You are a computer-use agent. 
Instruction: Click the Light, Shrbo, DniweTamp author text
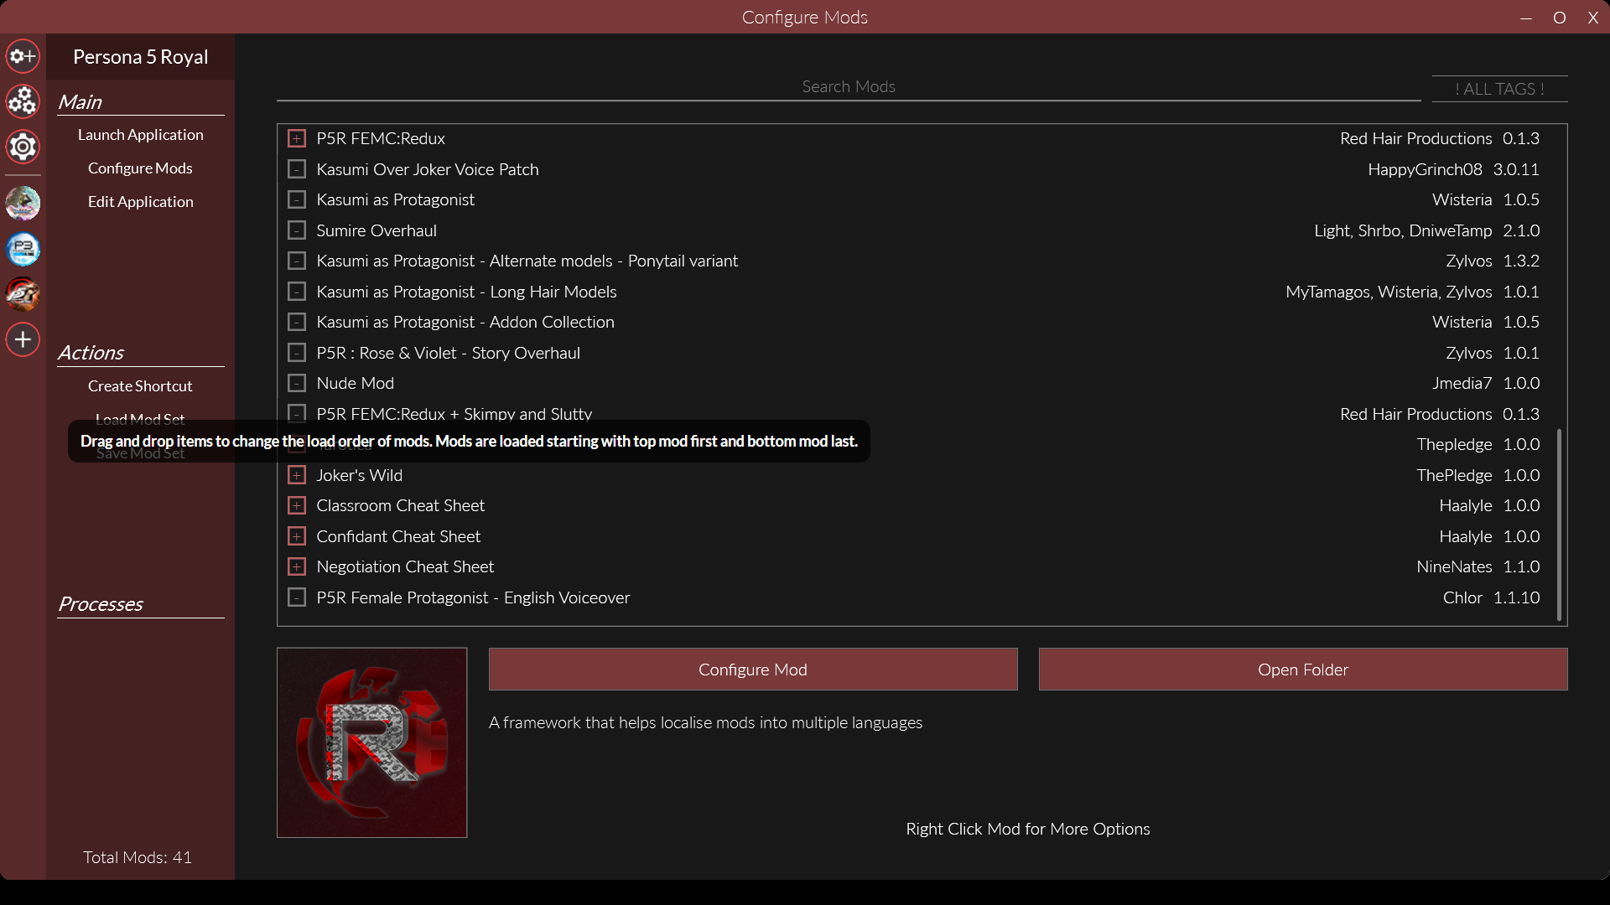1403,230
